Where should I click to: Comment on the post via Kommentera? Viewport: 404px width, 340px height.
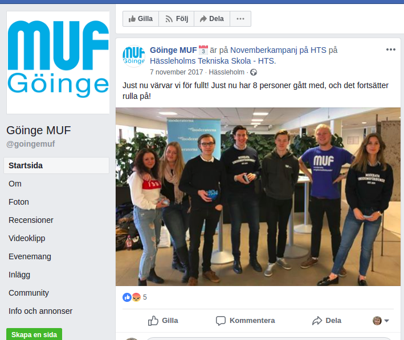click(x=245, y=321)
